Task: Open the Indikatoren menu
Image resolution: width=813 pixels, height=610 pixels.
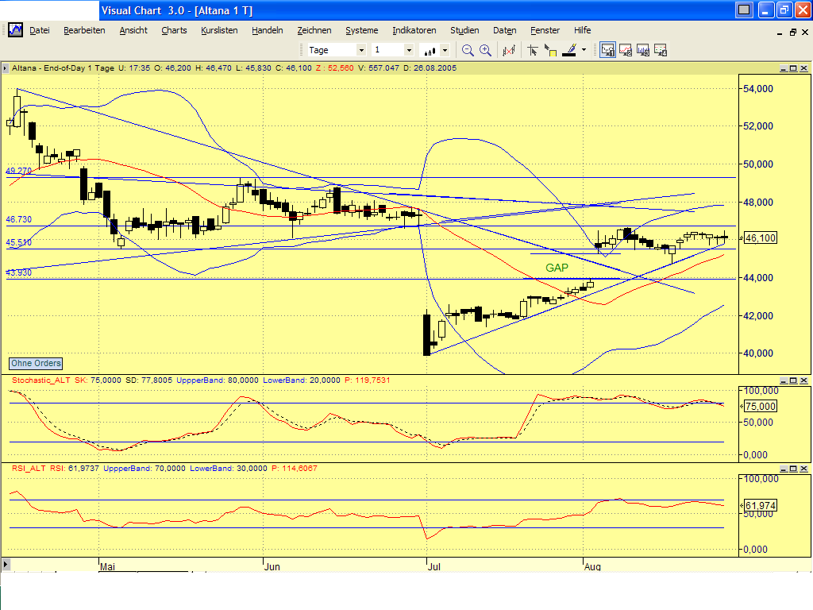Action: (414, 30)
